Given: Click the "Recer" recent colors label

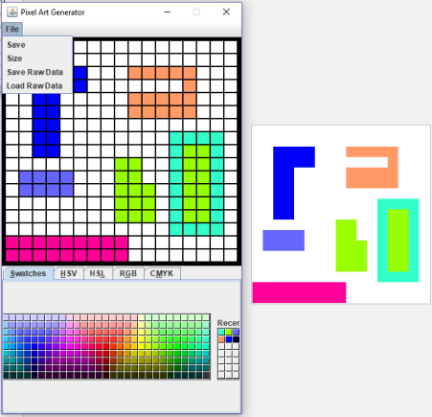Looking at the screenshot, I should (228, 323).
